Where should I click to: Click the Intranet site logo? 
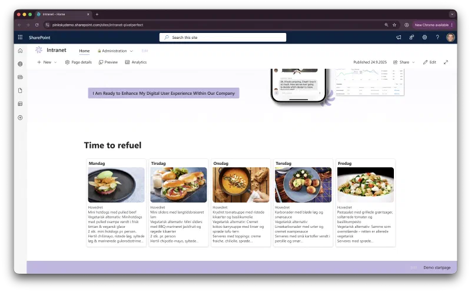pyautogui.click(x=39, y=50)
